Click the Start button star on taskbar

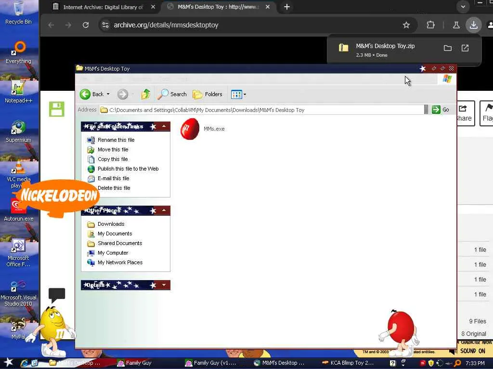coord(9,363)
